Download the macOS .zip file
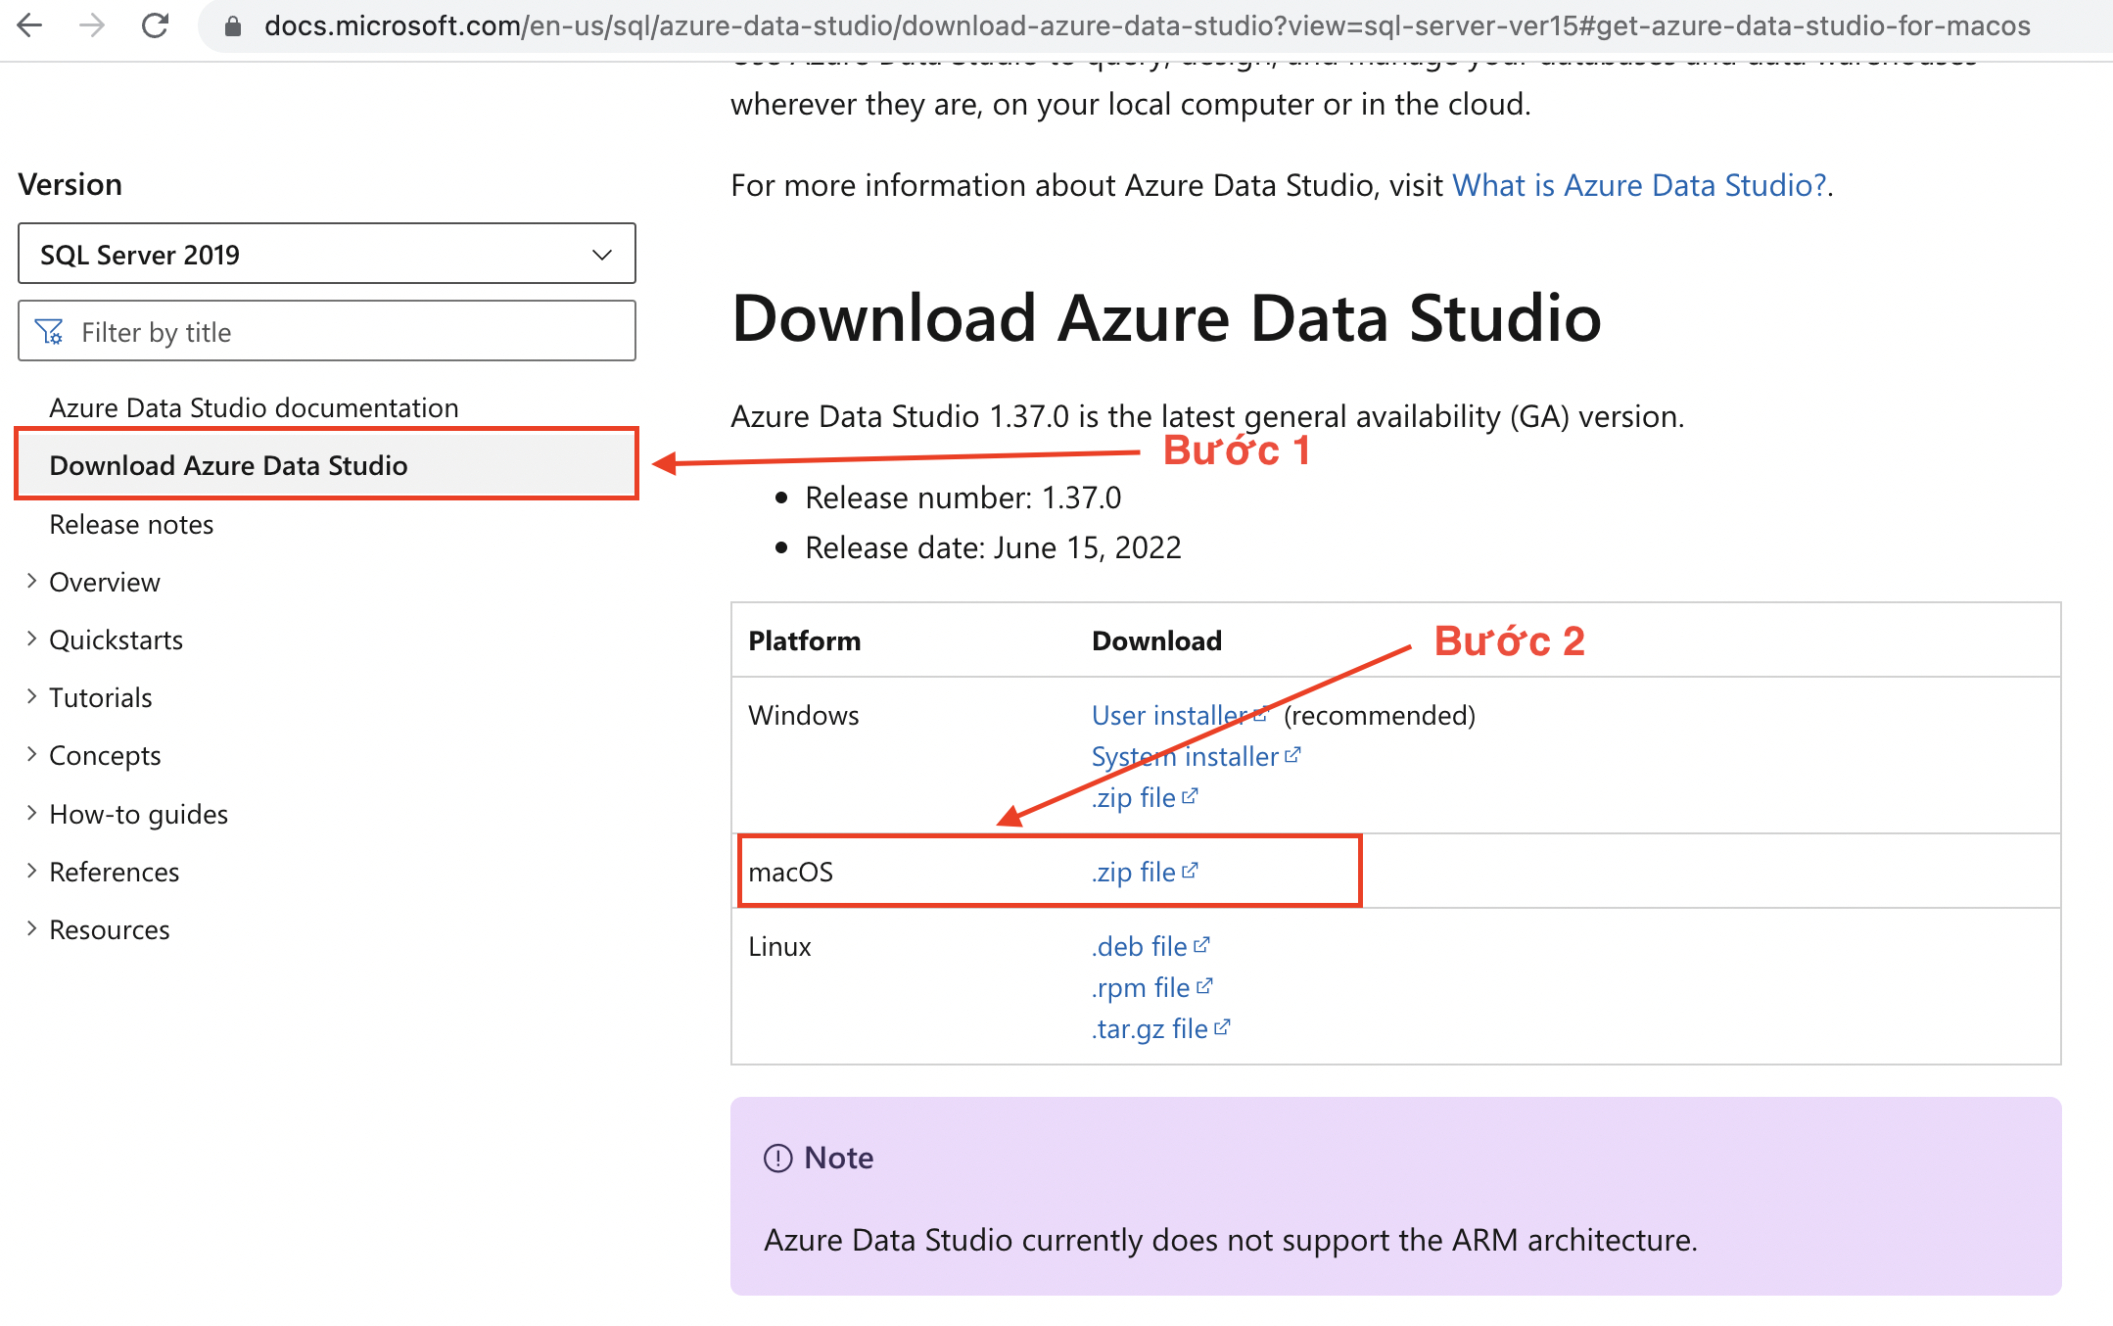The width and height of the screenshot is (2113, 1326). pyautogui.click(x=1134, y=872)
